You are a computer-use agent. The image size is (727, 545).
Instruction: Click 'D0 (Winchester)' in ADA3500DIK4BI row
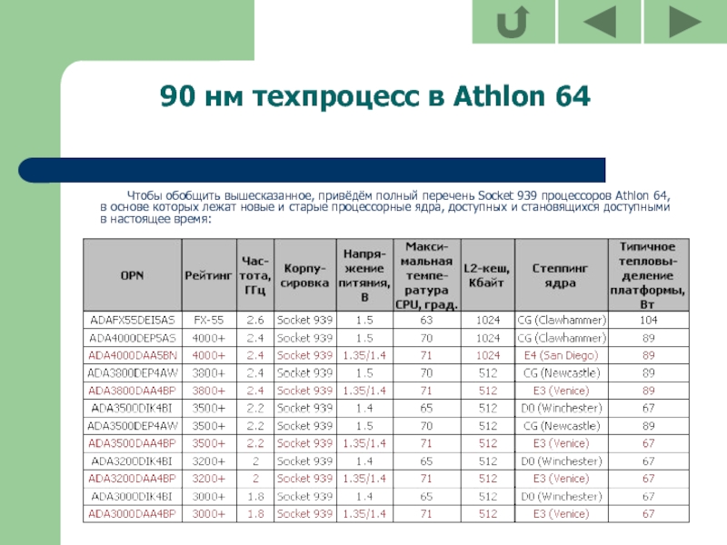pyautogui.click(x=561, y=408)
